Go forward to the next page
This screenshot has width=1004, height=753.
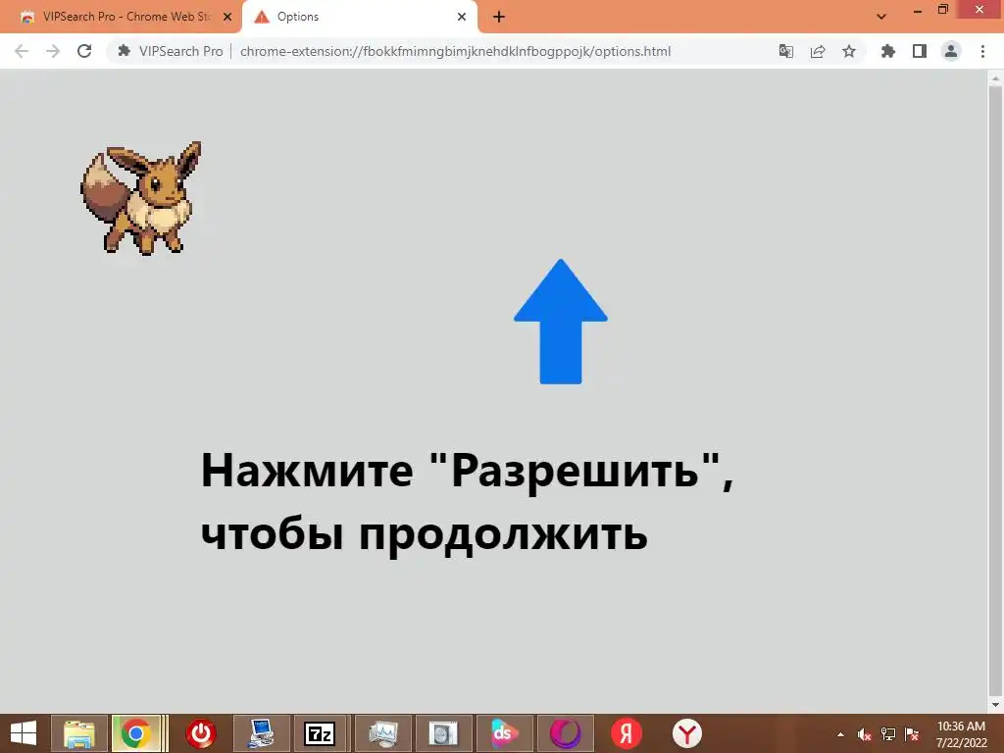(x=53, y=51)
